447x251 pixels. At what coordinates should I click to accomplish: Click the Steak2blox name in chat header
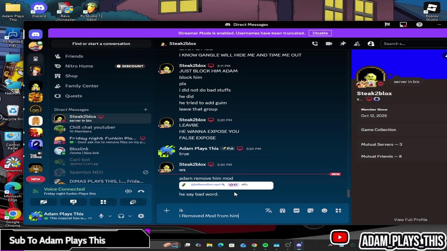click(x=183, y=44)
